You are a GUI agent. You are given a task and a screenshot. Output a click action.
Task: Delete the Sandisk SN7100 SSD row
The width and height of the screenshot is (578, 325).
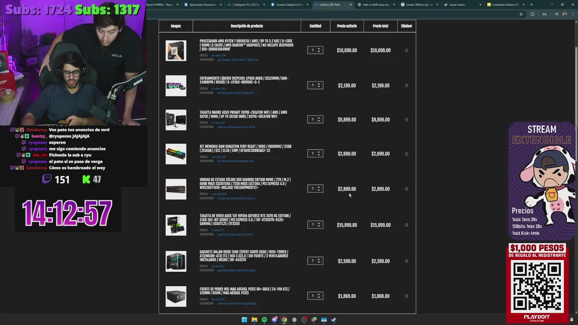pyautogui.click(x=406, y=189)
